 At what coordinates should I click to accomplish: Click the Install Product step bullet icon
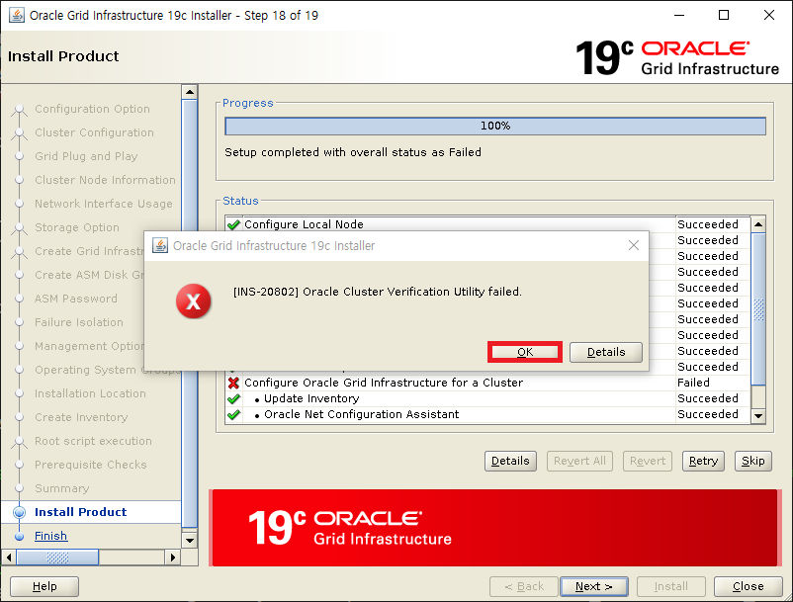pyautogui.click(x=19, y=512)
